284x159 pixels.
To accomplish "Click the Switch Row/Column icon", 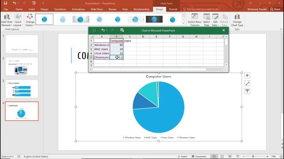I will tap(194, 17).
